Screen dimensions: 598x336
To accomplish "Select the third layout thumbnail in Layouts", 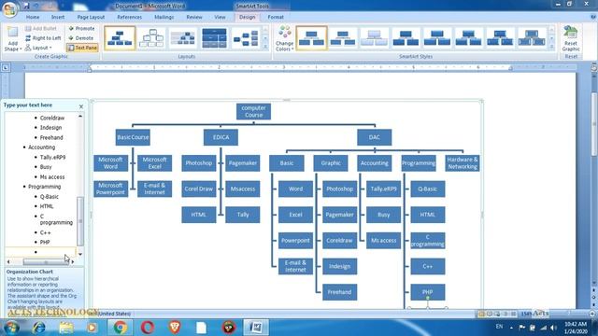I will [183, 38].
